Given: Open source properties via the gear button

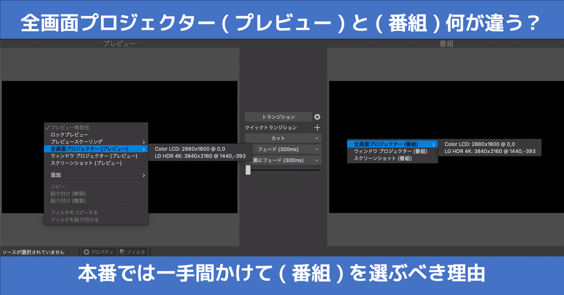Looking at the screenshot, I should click(x=98, y=252).
